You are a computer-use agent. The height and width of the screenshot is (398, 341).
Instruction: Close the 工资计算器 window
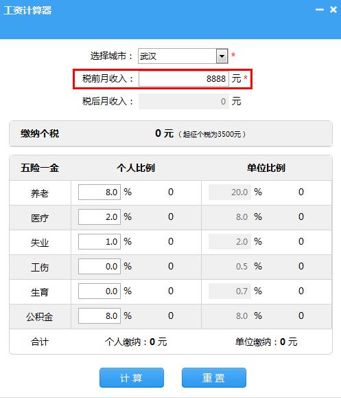coord(333,10)
